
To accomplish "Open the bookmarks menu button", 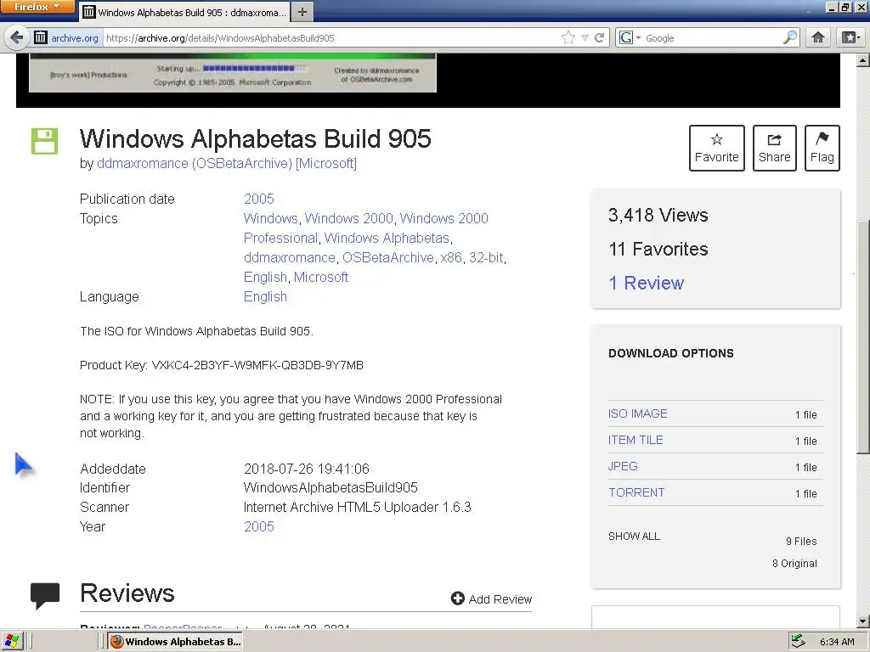I will tap(850, 37).
